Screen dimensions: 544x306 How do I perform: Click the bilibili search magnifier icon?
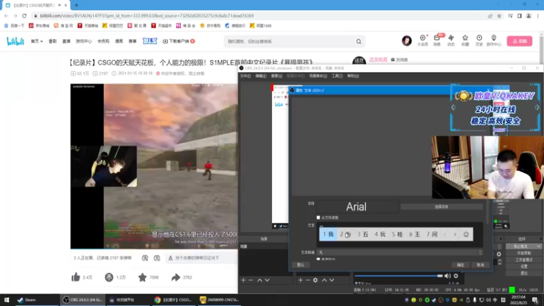tap(359, 41)
